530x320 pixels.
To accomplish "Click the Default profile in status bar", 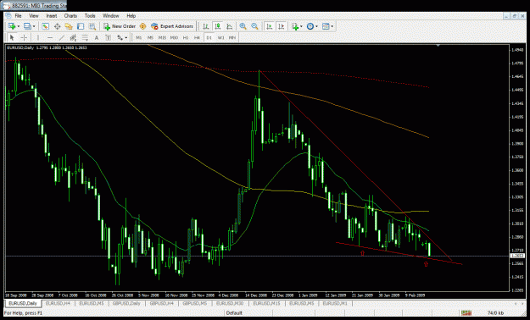I will (234, 313).
